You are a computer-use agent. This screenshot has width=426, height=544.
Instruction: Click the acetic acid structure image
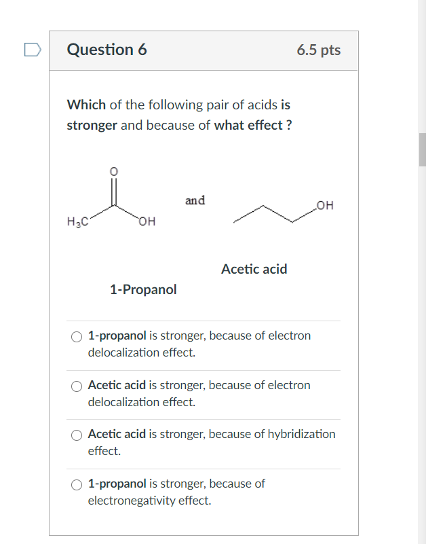coord(111,198)
